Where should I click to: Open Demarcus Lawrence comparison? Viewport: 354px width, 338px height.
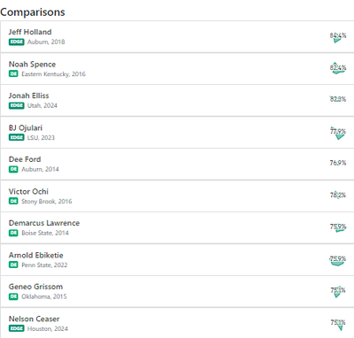(177, 228)
